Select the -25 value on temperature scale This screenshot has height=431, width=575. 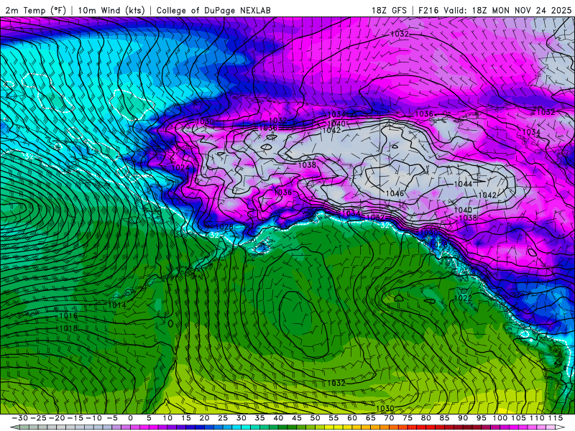pyautogui.click(x=39, y=418)
